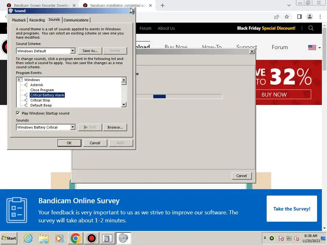This screenshot has width=327, height=245.
Task: Click the survey clipboard icon
Action: [17, 210]
